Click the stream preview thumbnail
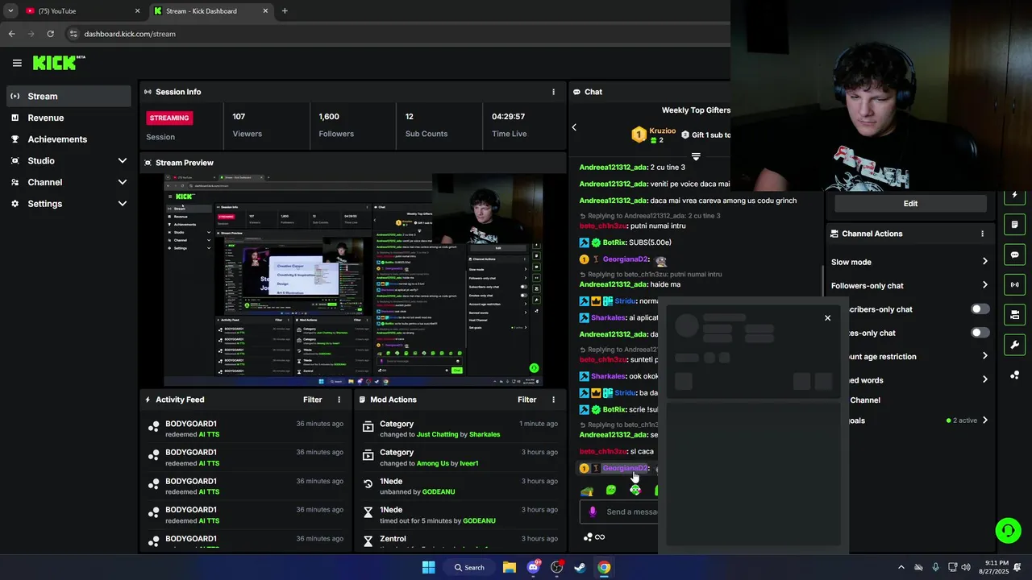 353,280
